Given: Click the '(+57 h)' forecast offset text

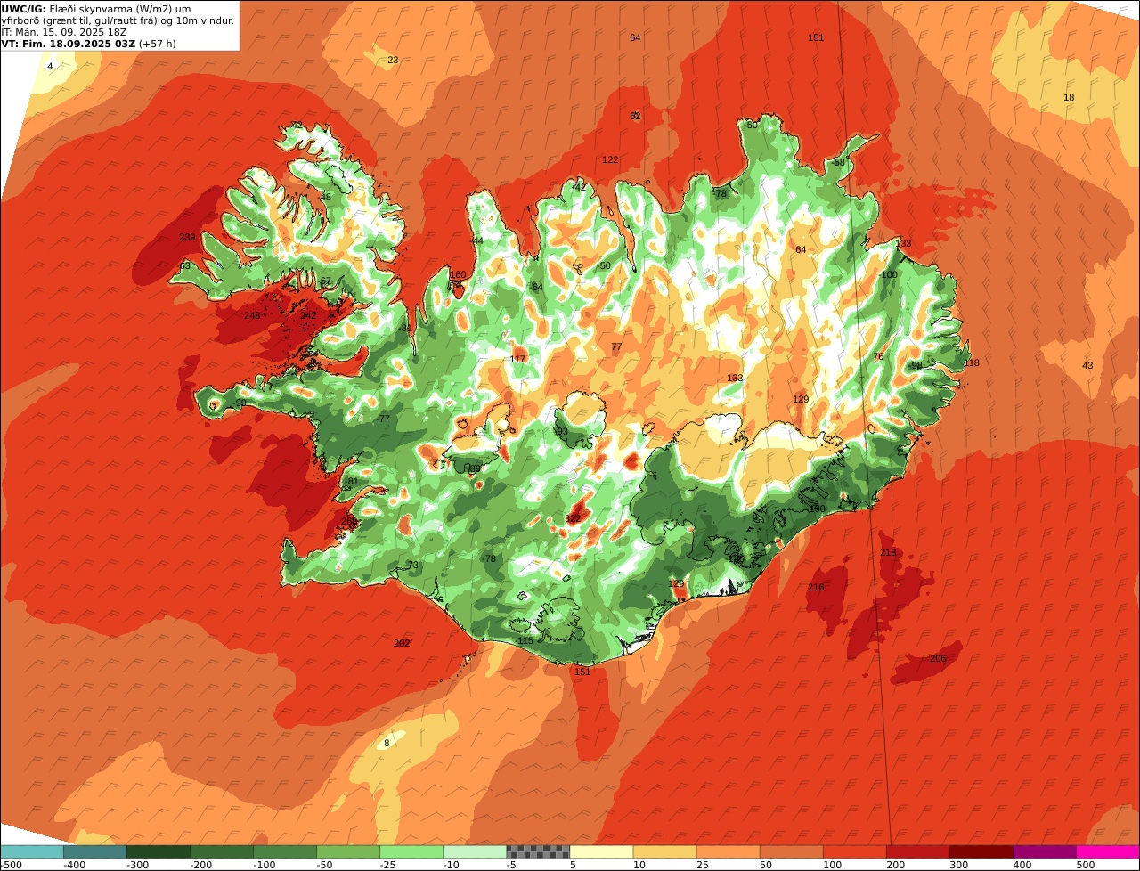Looking at the screenshot, I should click(x=158, y=44).
